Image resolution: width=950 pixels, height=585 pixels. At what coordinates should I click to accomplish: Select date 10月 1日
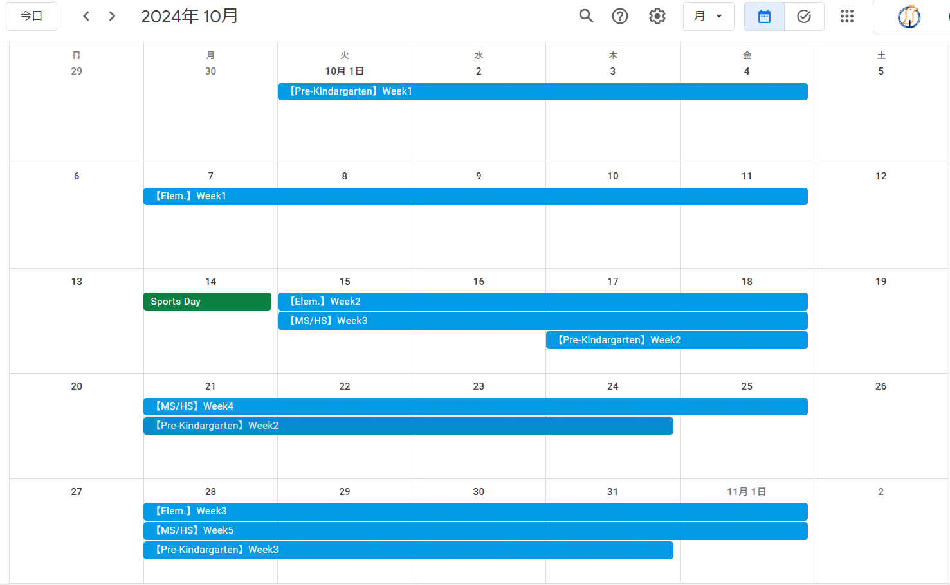[x=345, y=71]
